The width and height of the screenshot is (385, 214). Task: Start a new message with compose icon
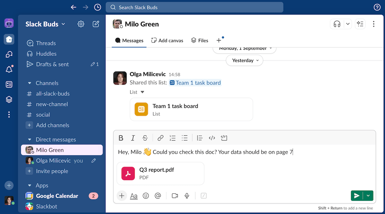click(x=96, y=24)
